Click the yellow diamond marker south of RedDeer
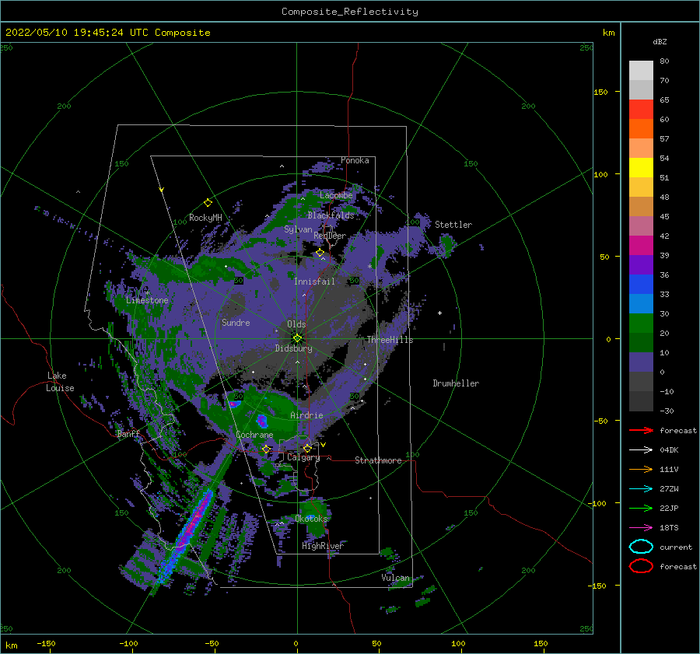The image size is (700, 654). pos(320,253)
